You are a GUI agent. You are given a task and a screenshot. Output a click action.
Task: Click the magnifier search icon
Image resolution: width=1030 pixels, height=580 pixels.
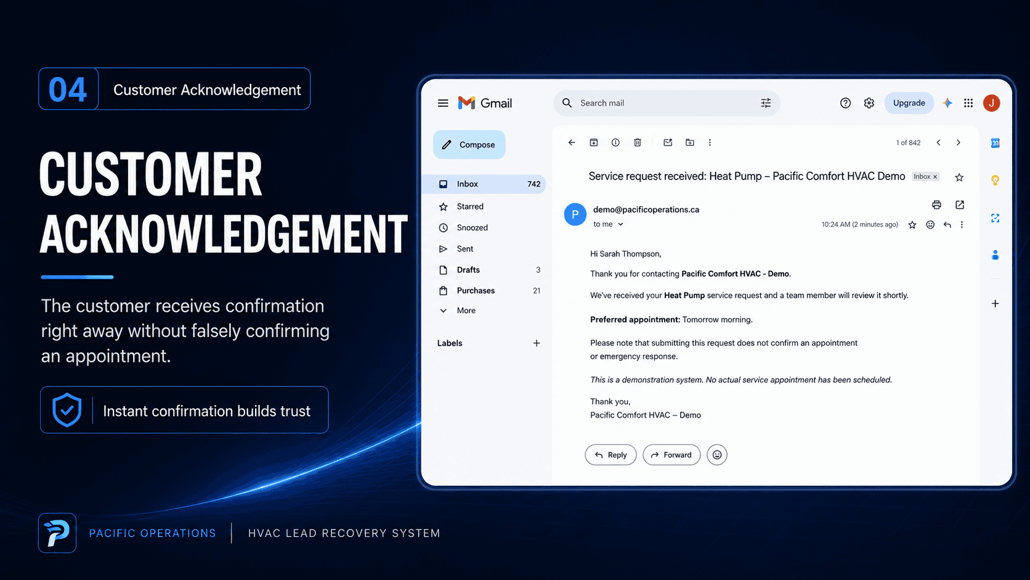pyautogui.click(x=567, y=103)
